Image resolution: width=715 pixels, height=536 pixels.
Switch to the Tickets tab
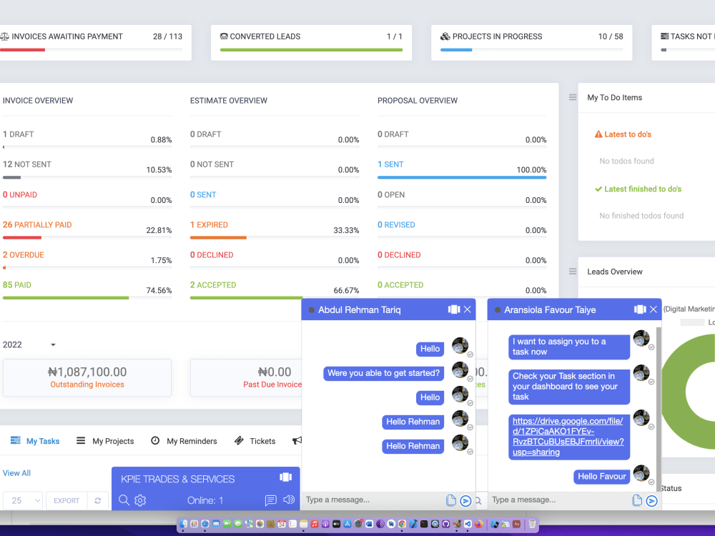(x=255, y=441)
